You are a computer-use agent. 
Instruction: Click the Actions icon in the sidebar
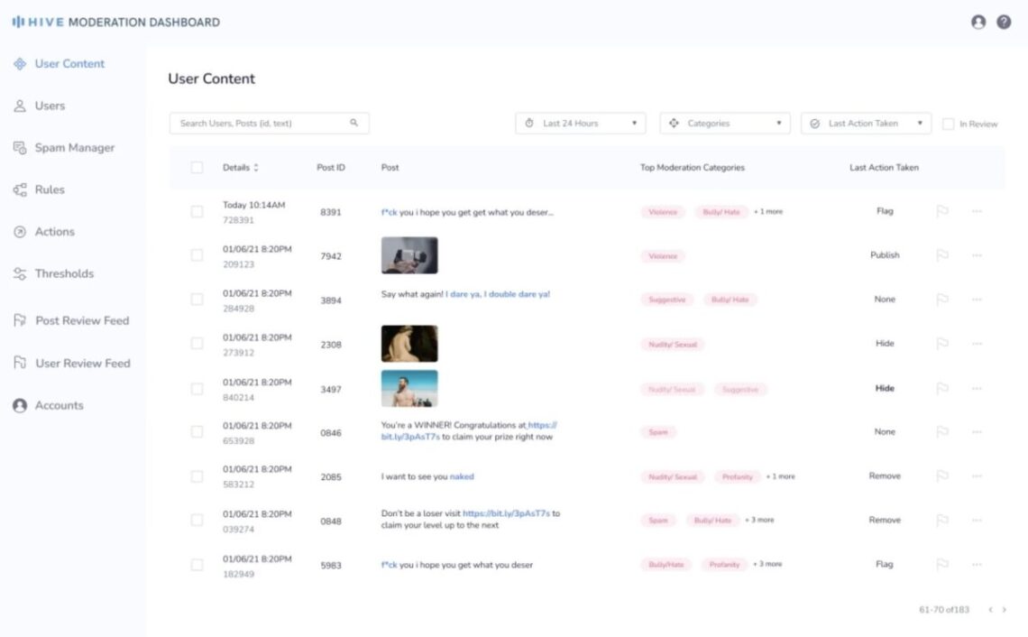[x=20, y=231]
